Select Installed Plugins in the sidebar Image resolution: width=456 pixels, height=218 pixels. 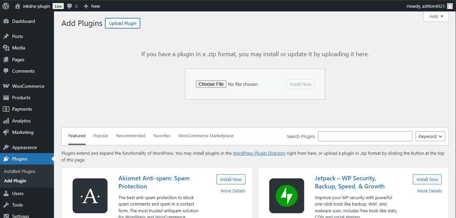pyautogui.click(x=19, y=171)
